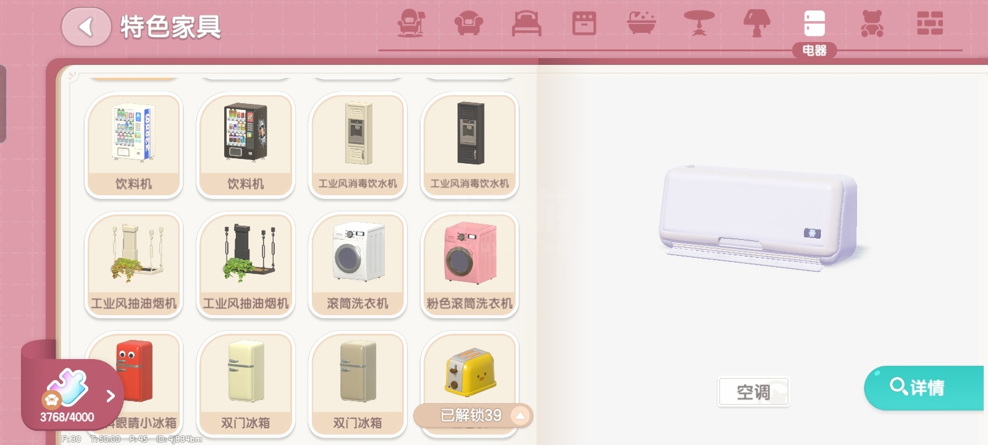The height and width of the screenshot is (445, 988).
Task: Click the 空调 item name label
Action: [753, 392]
